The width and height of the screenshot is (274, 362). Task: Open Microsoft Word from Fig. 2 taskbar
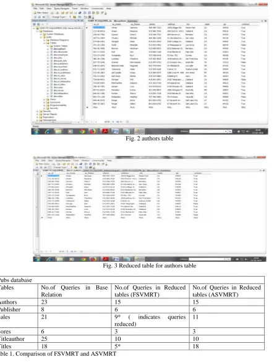pyautogui.click(x=116, y=131)
